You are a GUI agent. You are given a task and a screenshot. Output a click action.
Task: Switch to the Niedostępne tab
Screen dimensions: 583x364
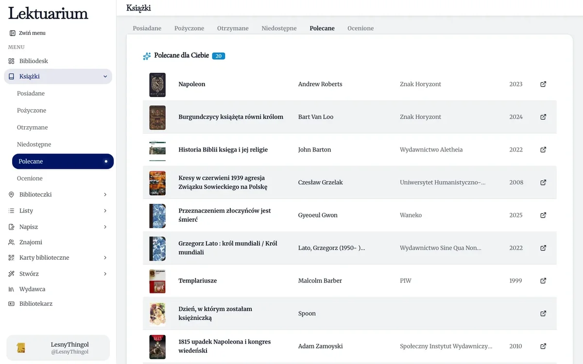click(x=279, y=28)
